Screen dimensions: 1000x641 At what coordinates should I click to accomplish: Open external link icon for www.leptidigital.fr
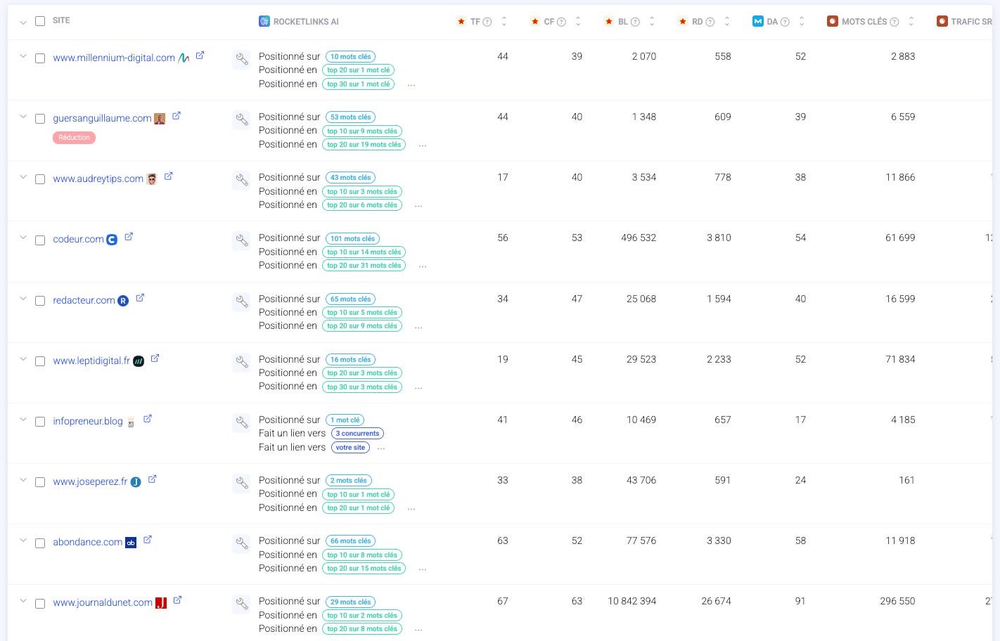pos(155,358)
